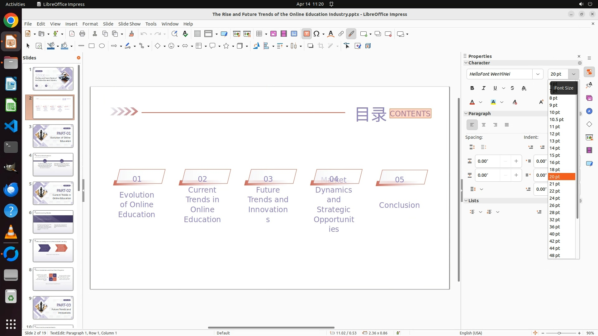The height and width of the screenshot is (336, 598).
Task: Open the font name dropdown
Action: point(538,74)
